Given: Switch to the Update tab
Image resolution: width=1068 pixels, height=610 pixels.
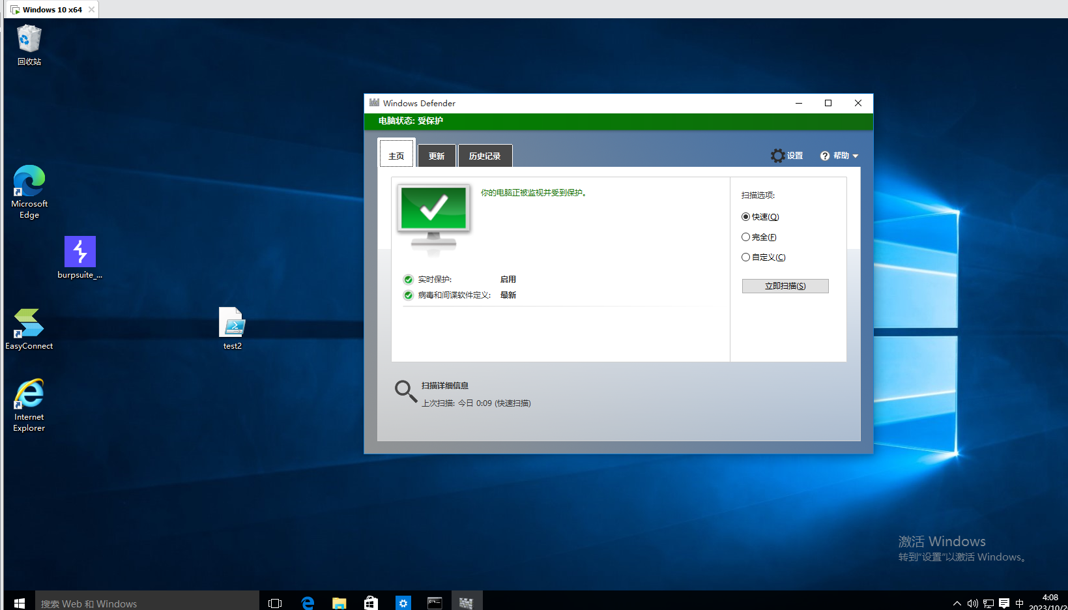Looking at the screenshot, I should [x=436, y=156].
